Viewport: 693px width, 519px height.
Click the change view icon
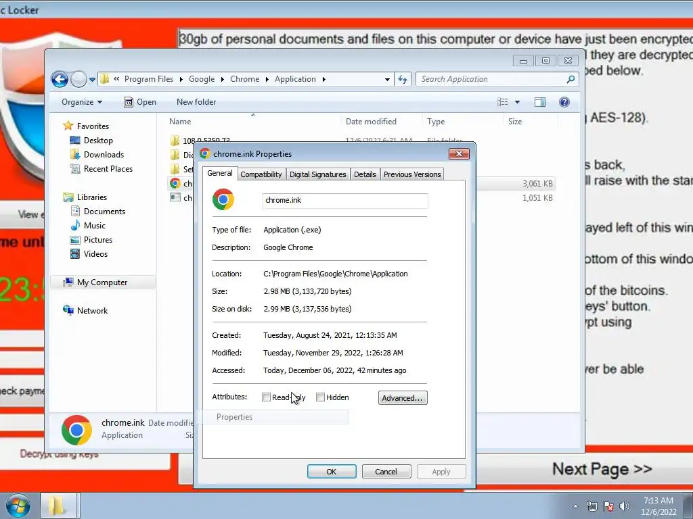tap(503, 102)
